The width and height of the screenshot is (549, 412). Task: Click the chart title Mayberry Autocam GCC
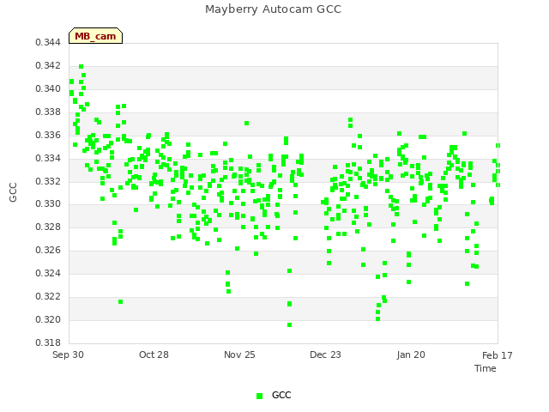tap(273, 9)
